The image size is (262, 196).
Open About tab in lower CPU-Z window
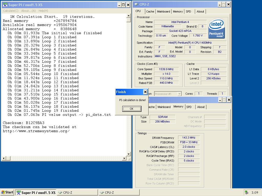coord(201,107)
